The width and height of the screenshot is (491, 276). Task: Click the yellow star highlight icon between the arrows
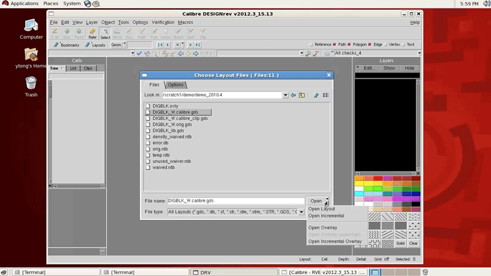pyautogui.click(x=188, y=54)
